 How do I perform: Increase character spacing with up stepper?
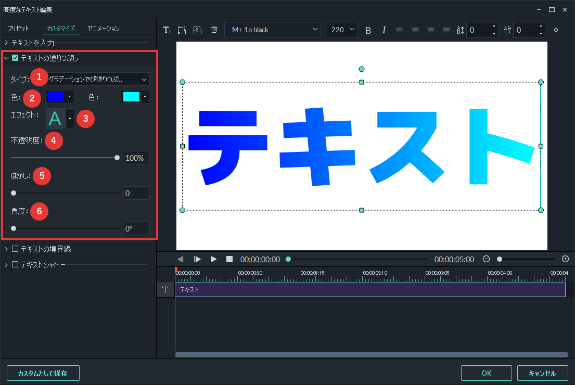pyautogui.click(x=541, y=26)
